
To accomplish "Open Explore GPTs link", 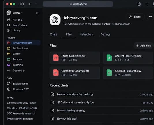I will 20,84.
